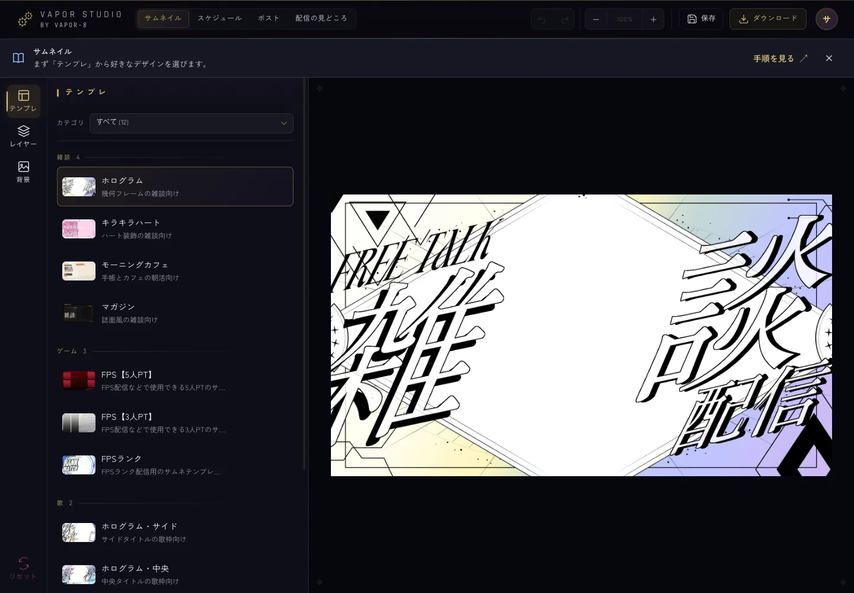Switch to the スケジュール tab
The height and width of the screenshot is (593, 854).
[220, 18]
